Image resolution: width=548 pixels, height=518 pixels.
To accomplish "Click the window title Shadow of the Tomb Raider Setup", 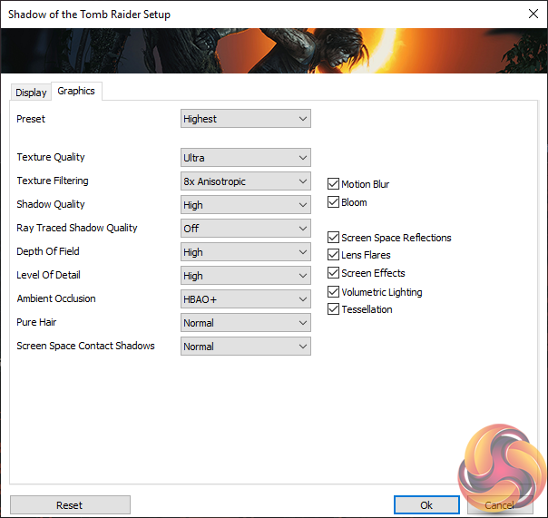I will click(89, 15).
